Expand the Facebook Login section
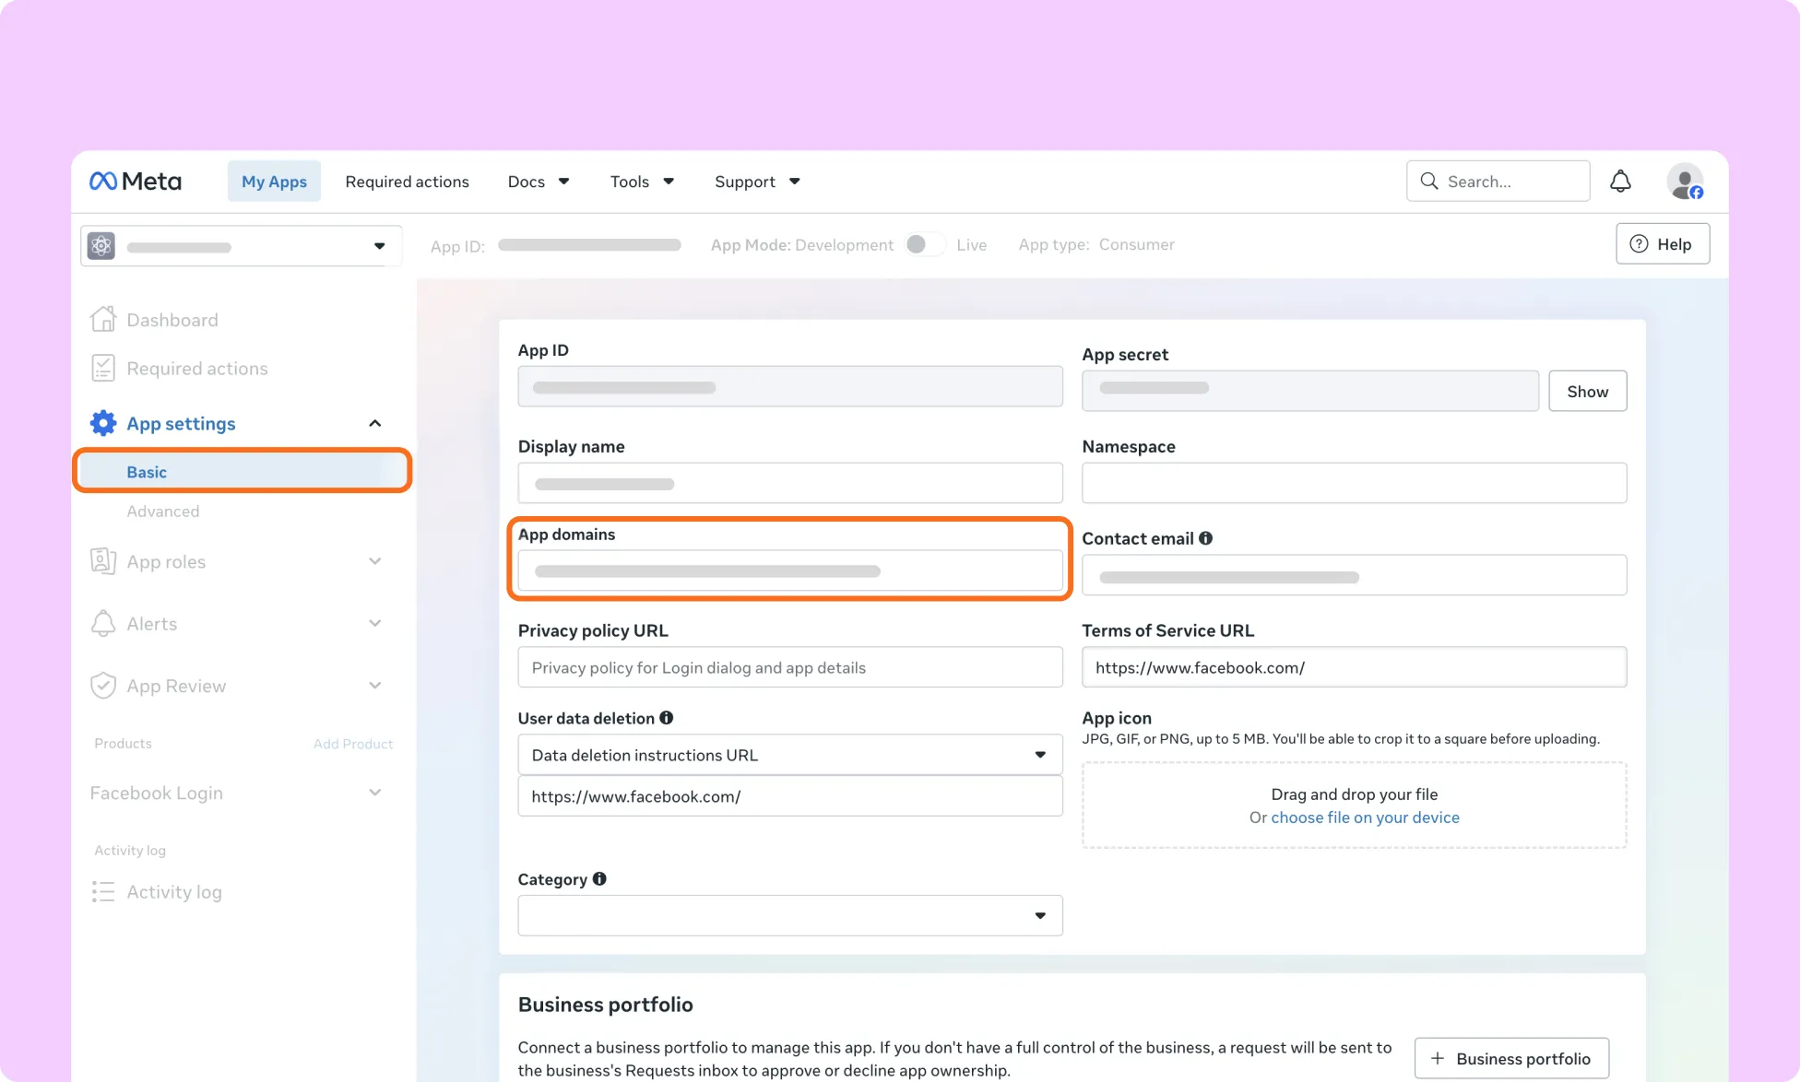 point(375,793)
